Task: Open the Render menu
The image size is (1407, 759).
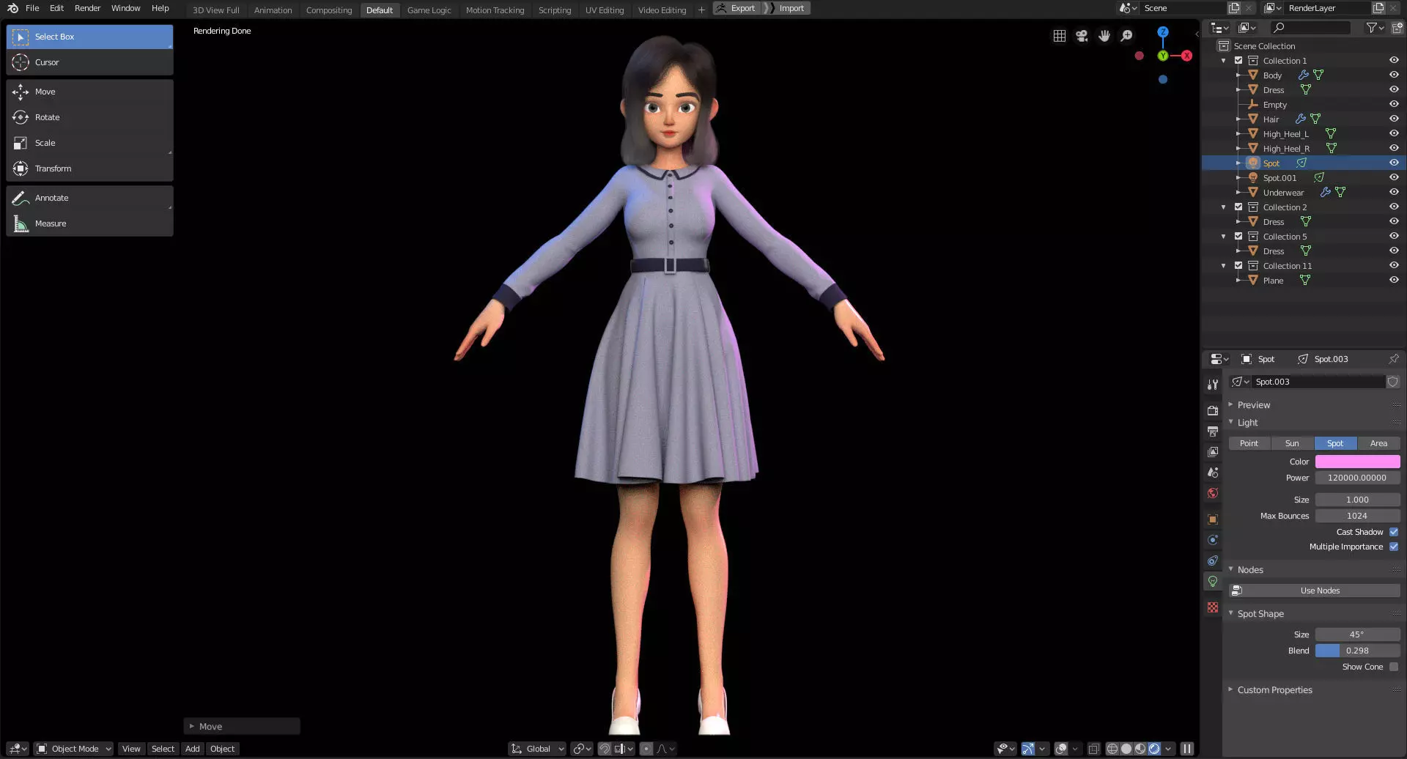Action: point(87,8)
